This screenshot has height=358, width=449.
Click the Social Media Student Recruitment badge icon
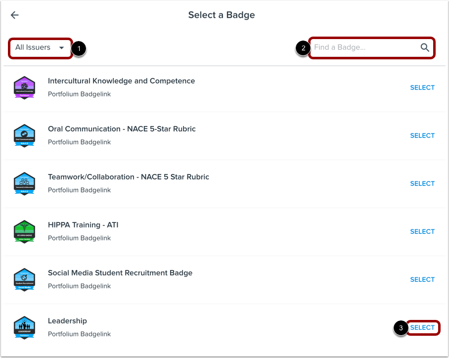coord(25,279)
